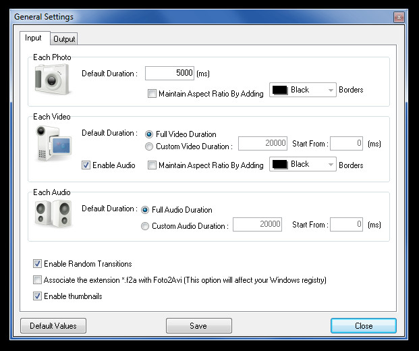Switch to the Output tab
This screenshot has width=419, height=351.
tap(64, 39)
